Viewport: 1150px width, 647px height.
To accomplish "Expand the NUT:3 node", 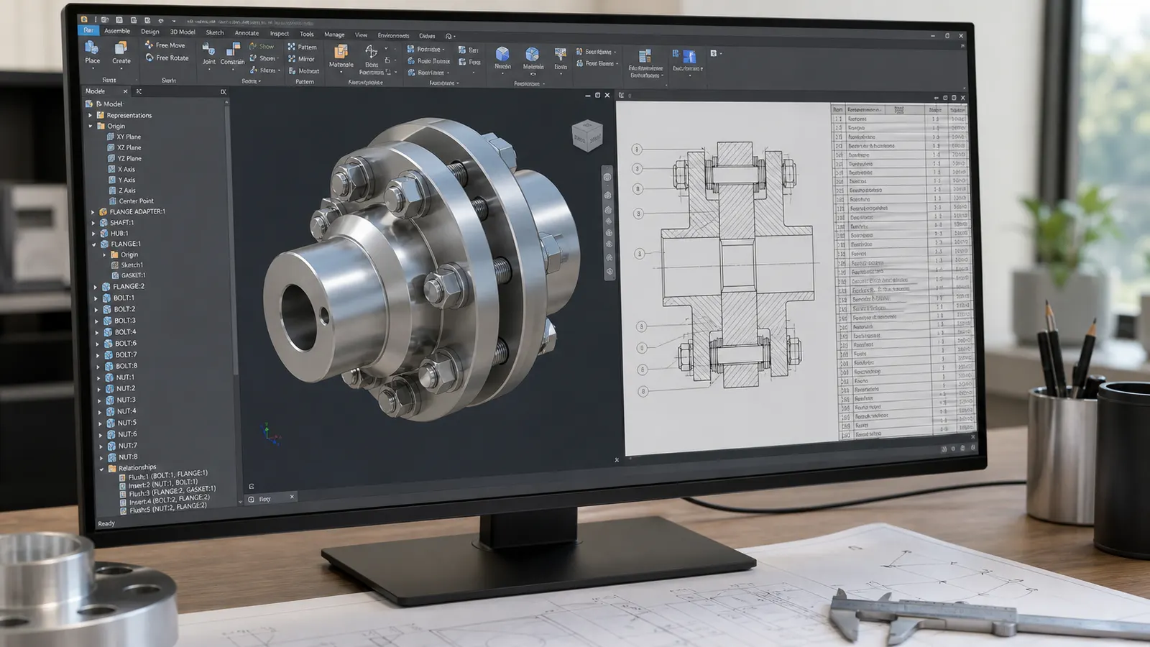I will 99,400.
